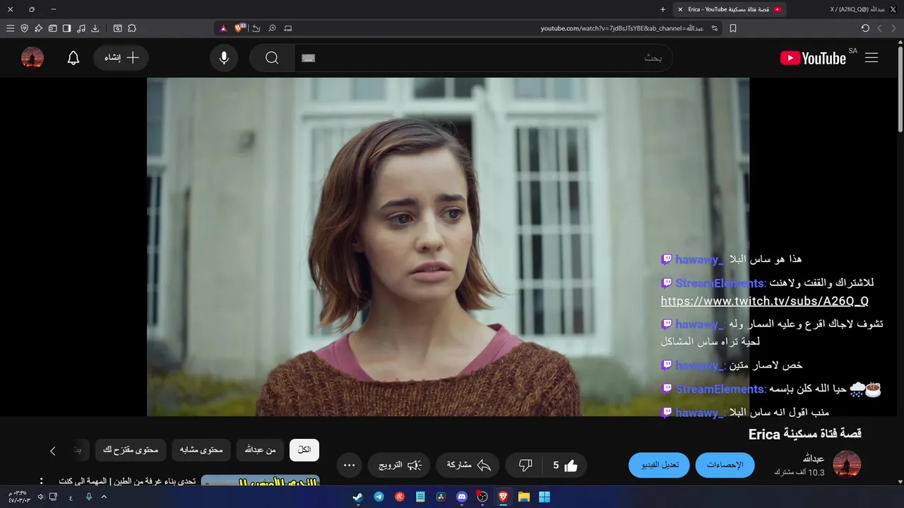This screenshot has height=508, width=904.
Task: Toggle the browser sidebar panel
Action: pyautogui.click(x=66, y=28)
